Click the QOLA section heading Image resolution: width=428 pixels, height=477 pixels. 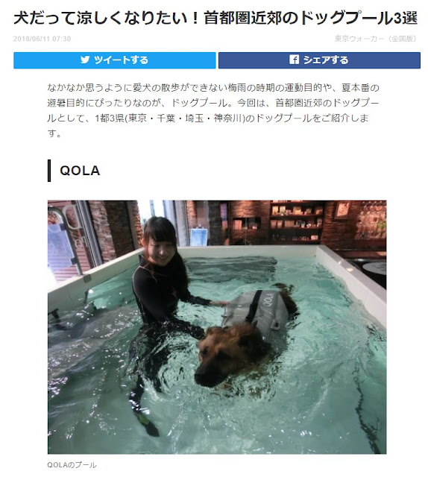click(x=80, y=171)
